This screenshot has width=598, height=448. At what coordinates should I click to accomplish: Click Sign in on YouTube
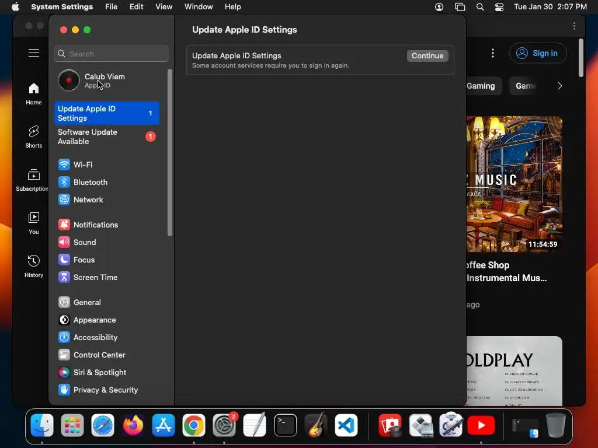pyautogui.click(x=538, y=53)
